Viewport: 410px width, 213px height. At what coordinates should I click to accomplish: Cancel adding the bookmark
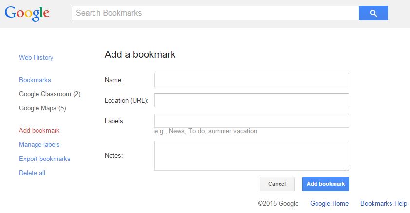[277, 184]
